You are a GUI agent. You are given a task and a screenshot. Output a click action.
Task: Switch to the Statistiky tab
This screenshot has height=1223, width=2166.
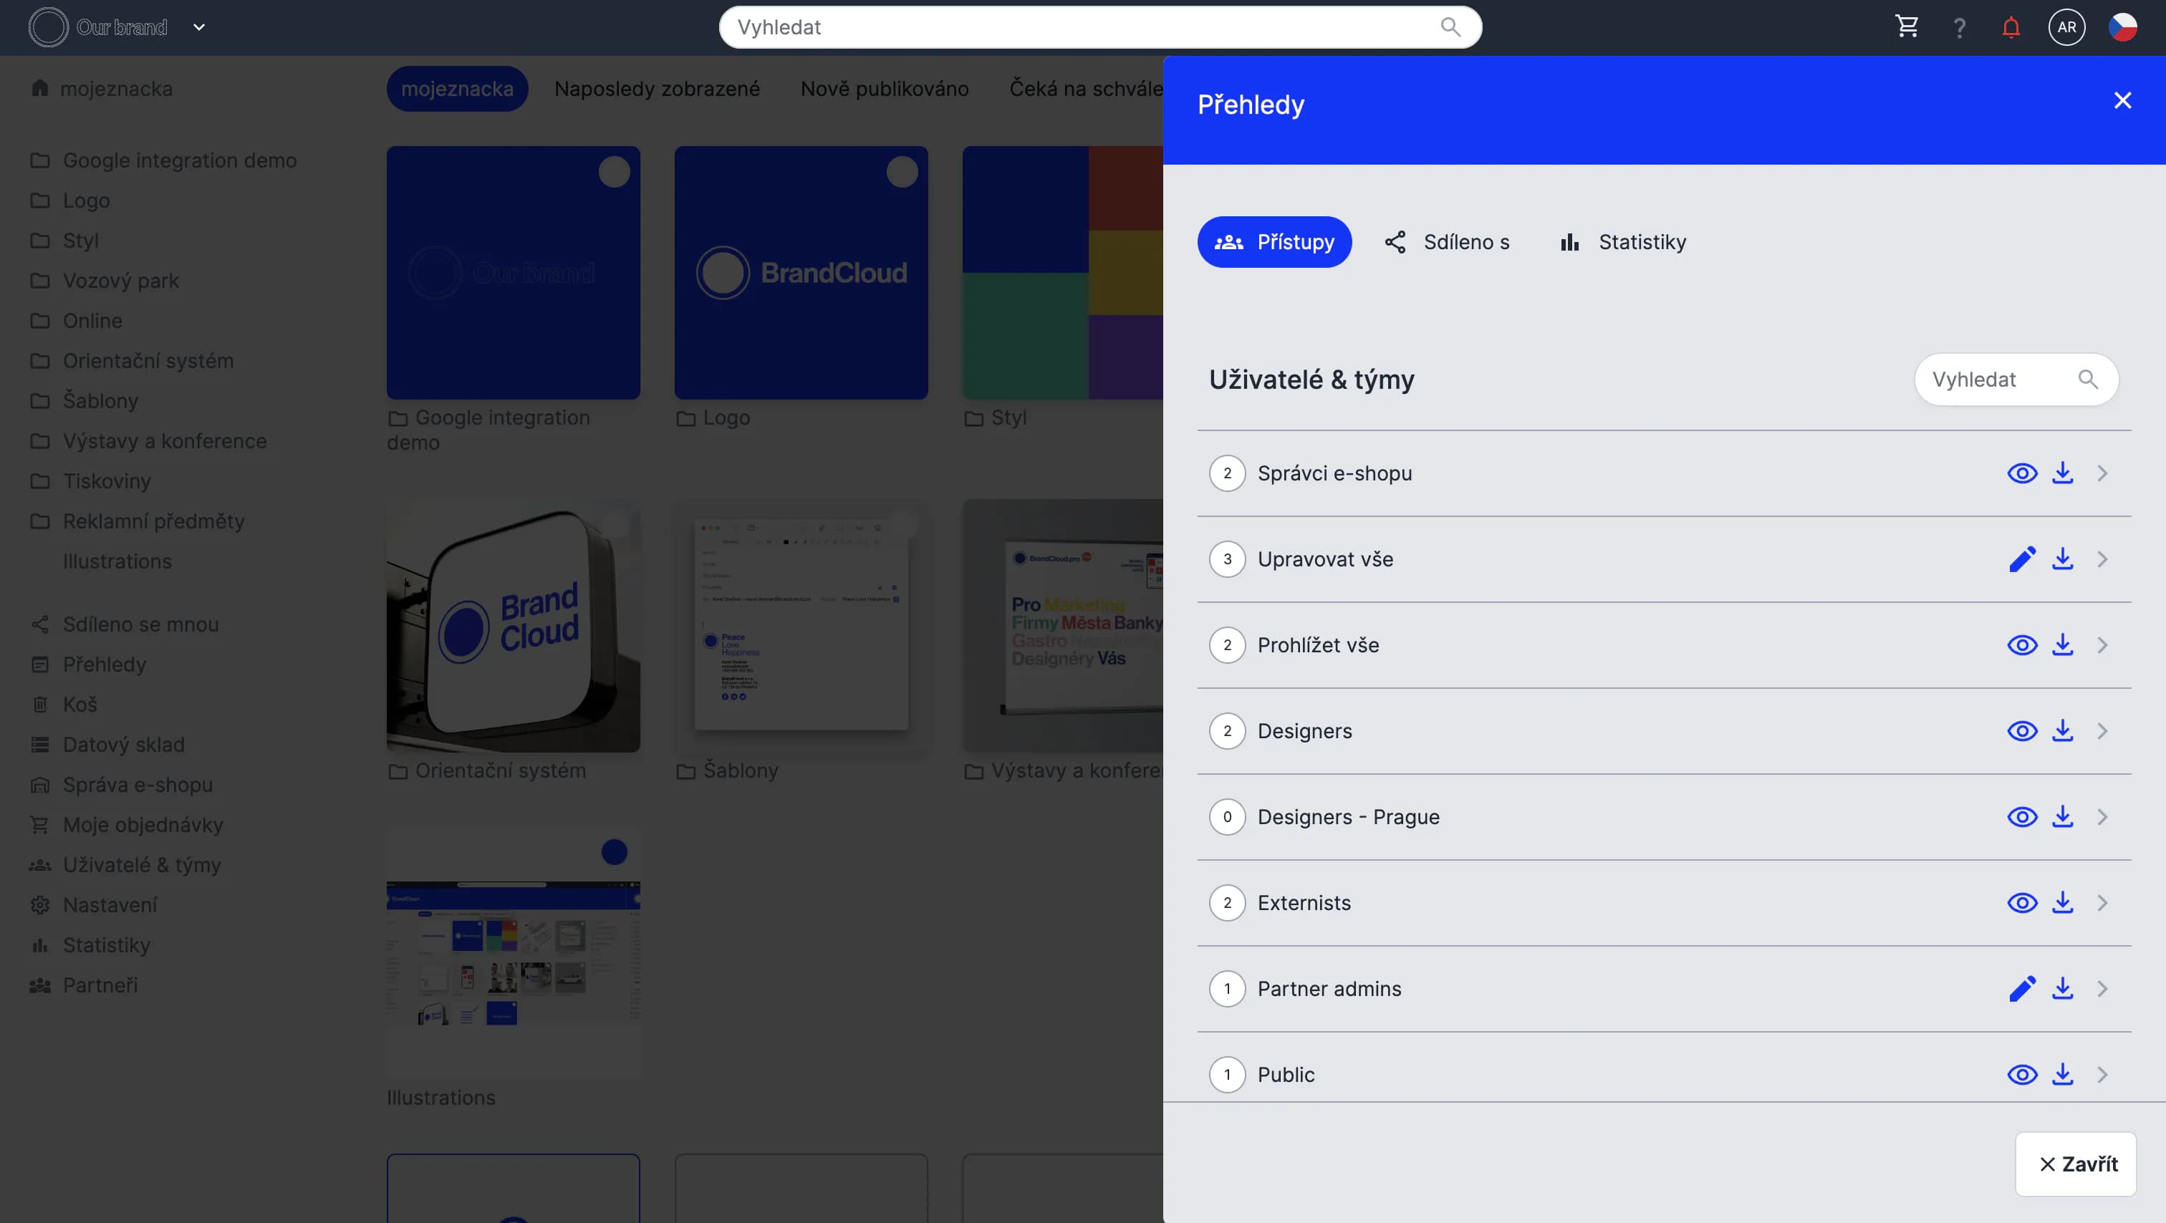click(x=1623, y=242)
